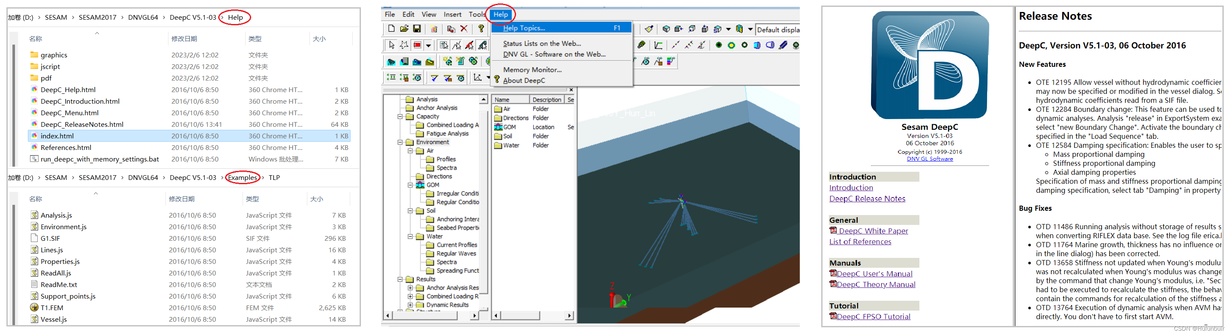Collapse the Water folder in tree
The height and width of the screenshot is (335, 1231).
pos(410,236)
